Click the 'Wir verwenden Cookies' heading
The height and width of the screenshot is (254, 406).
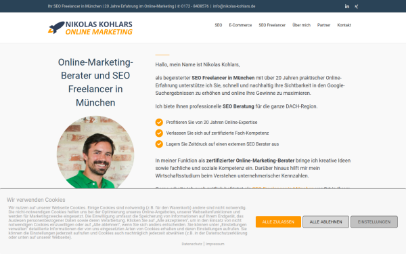(x=36, y=200)
